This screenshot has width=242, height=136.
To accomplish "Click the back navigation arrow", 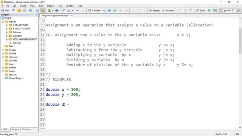I will (x=78, y=11).
